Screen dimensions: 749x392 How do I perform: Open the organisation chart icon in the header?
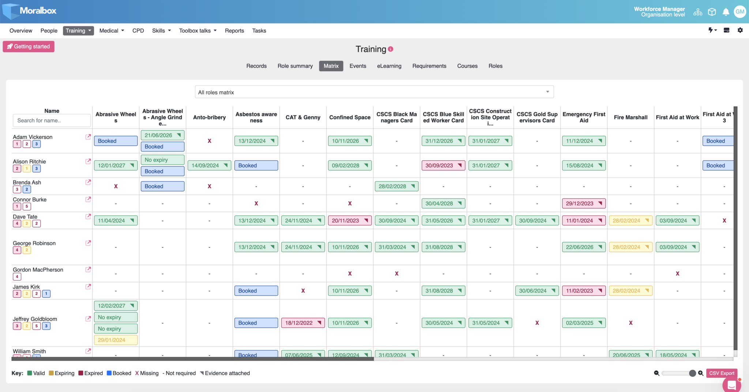pos(697,11)
